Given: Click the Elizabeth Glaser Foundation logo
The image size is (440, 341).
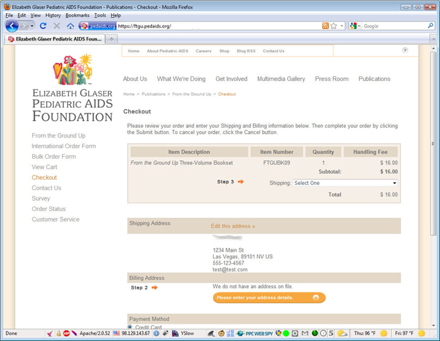Looking at the screenshot, I should 72,88.
